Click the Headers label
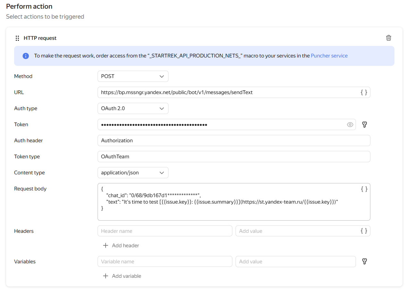This screenshot has height=290, width=406. (x=24, y=231)
